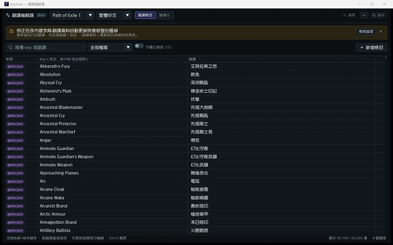The width and height of the screenshot is (393, 245).
Task: Edit the translation 深淵戰吼
Action: point(200,83)
